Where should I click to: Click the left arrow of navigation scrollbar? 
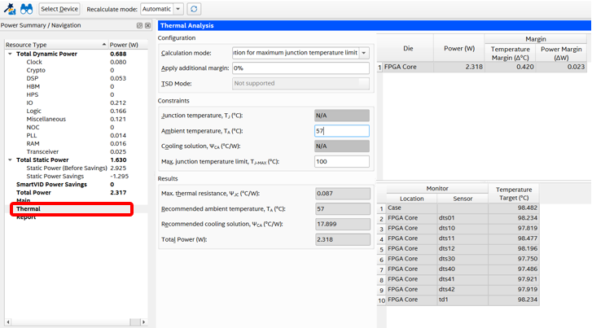(x=8, y=322)
